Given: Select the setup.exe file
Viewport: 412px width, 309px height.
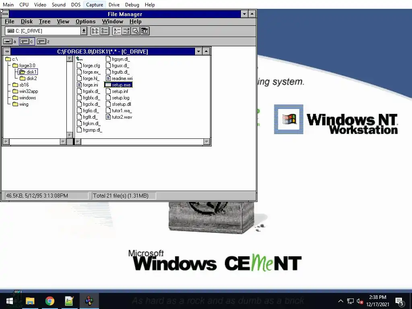Looking at the screenshot, I should click(x=118, y=85).
